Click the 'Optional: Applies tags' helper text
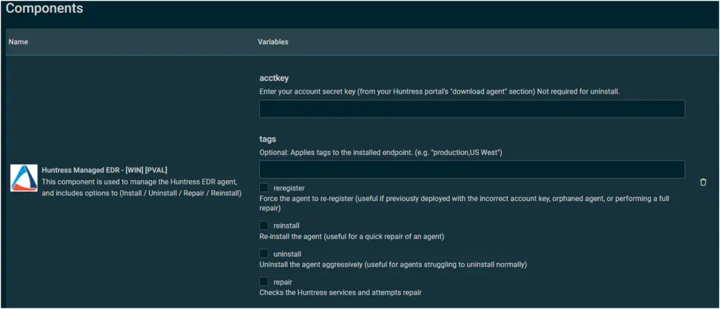 point(381,153)
